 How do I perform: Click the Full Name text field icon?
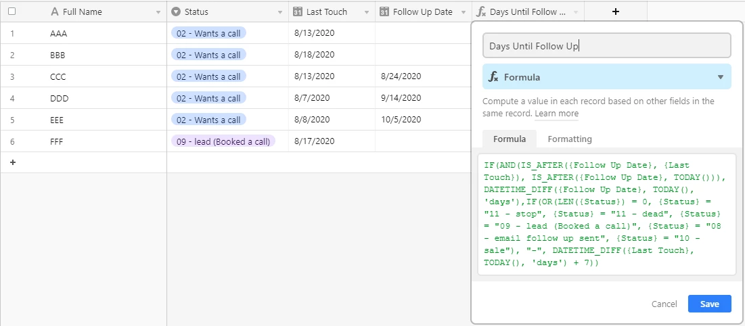point(54,12)
